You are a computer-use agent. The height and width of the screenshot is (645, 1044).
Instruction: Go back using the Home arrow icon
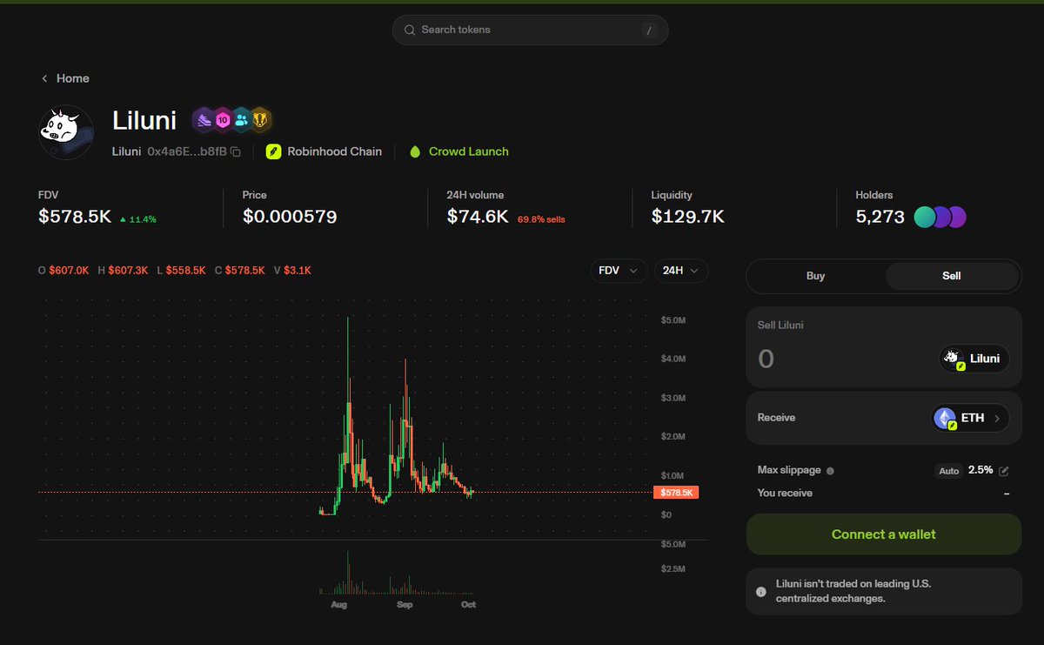[44, 78]
